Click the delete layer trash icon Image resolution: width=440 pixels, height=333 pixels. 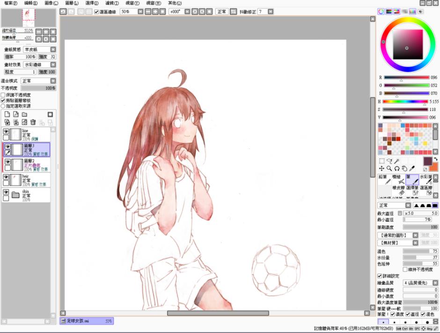tap(33, 122)
